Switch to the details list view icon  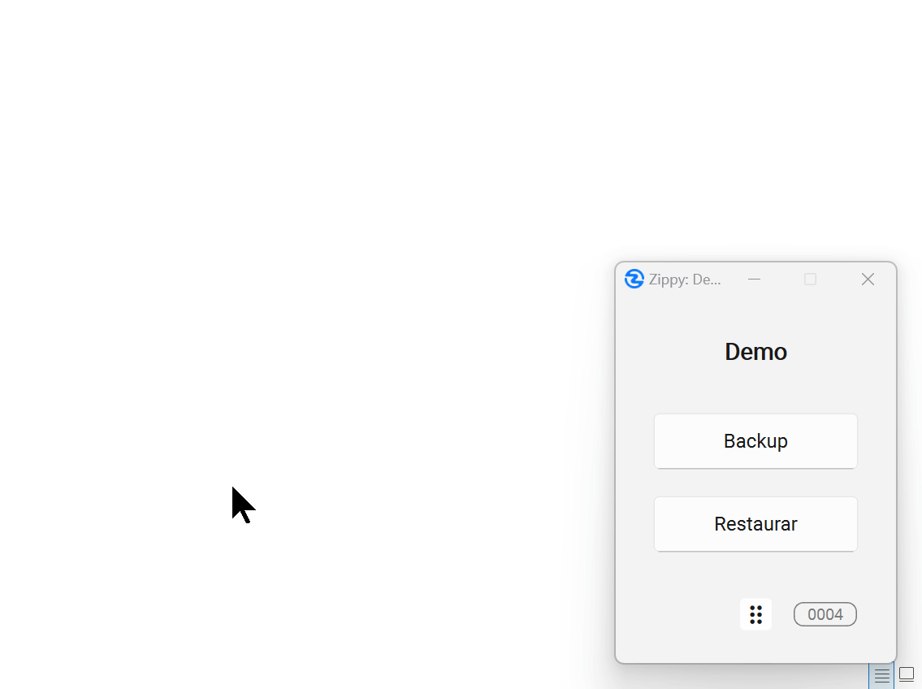pos(881,675)
